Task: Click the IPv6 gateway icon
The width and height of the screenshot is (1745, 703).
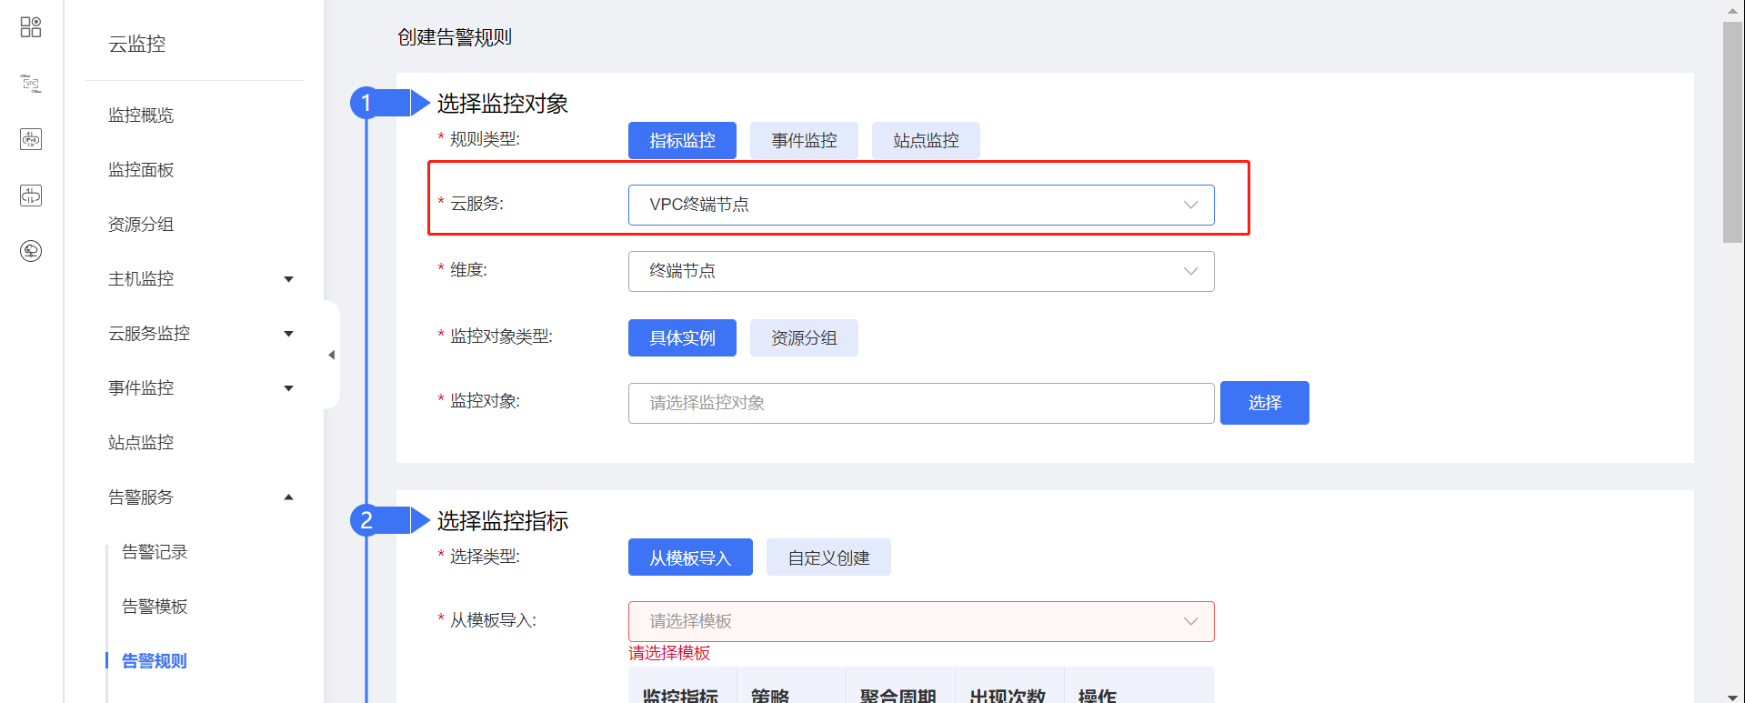Action: [x=31, y=139]
